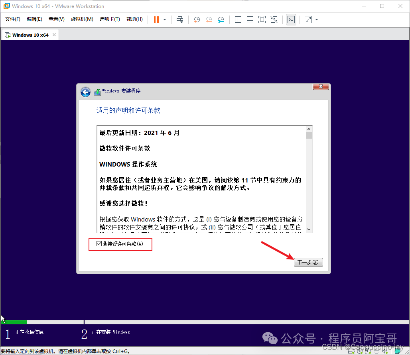Click the green installation progress bar
Screen dimensions: 410x355
[x=14, y=322]
